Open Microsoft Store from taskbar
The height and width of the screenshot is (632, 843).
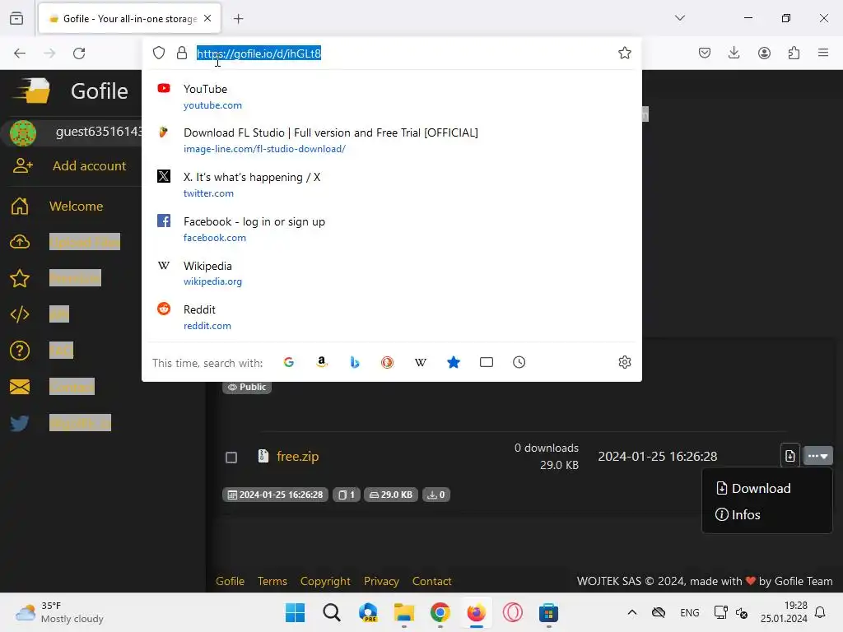(x=548, y=612)
